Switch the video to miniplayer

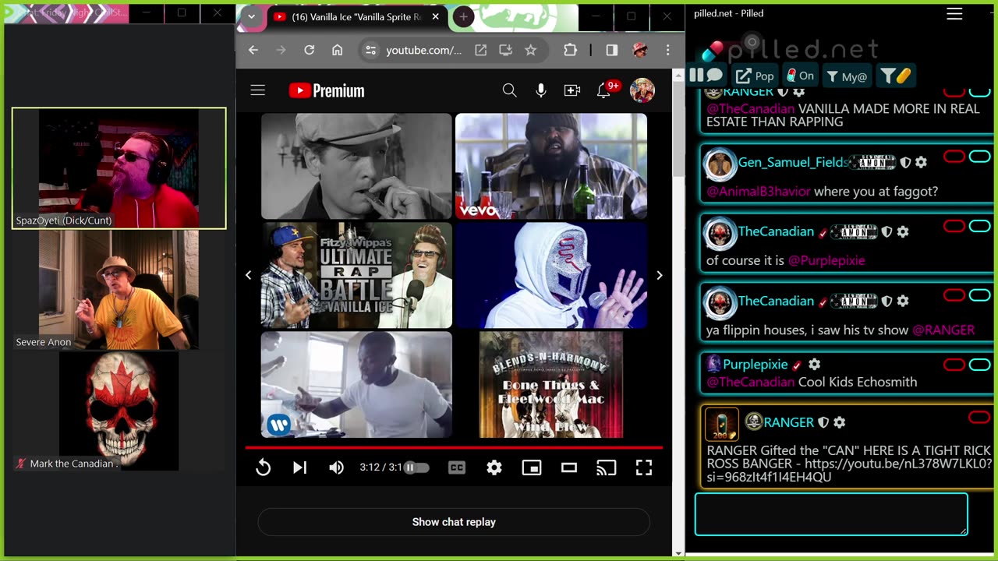(532, 467)
